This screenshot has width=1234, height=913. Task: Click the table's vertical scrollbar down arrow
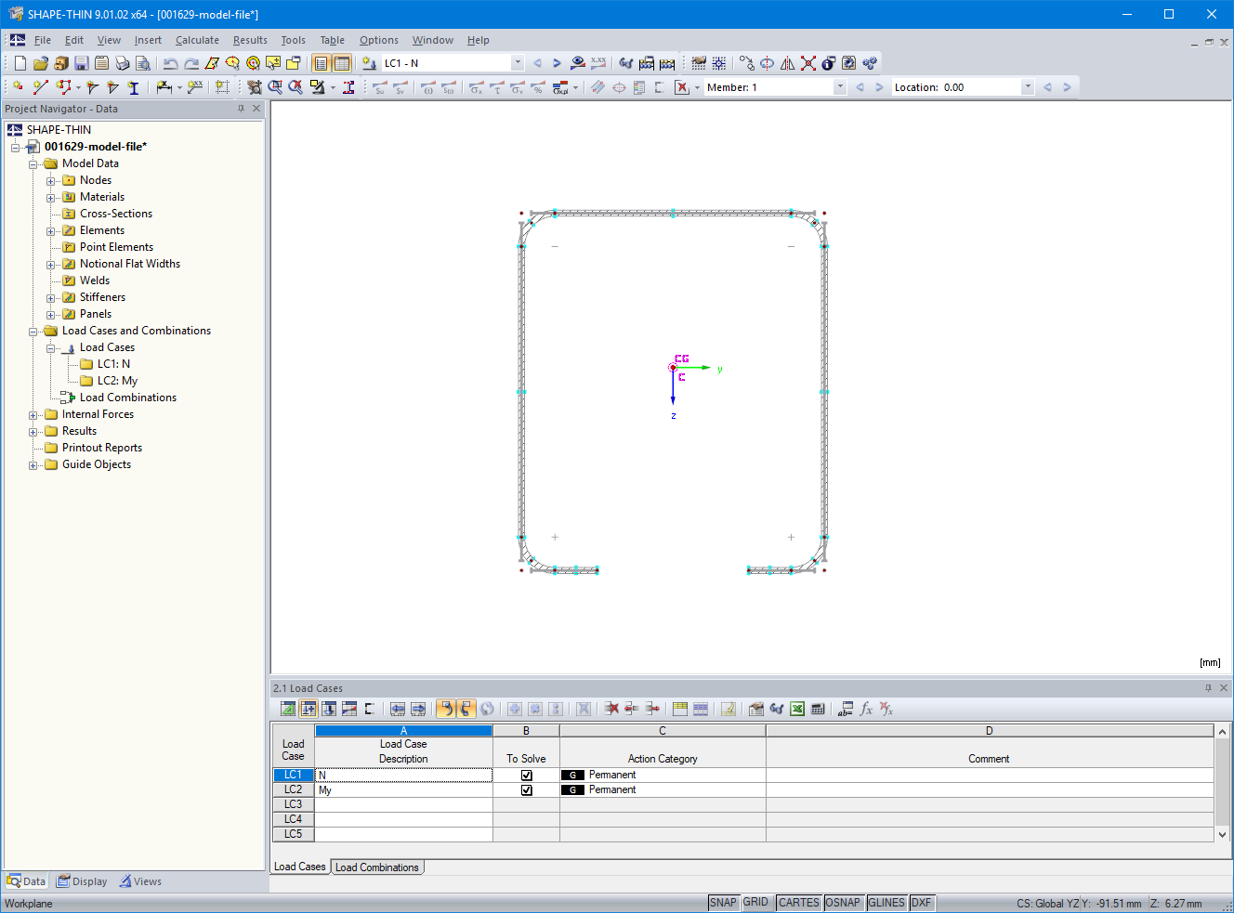1223,835
